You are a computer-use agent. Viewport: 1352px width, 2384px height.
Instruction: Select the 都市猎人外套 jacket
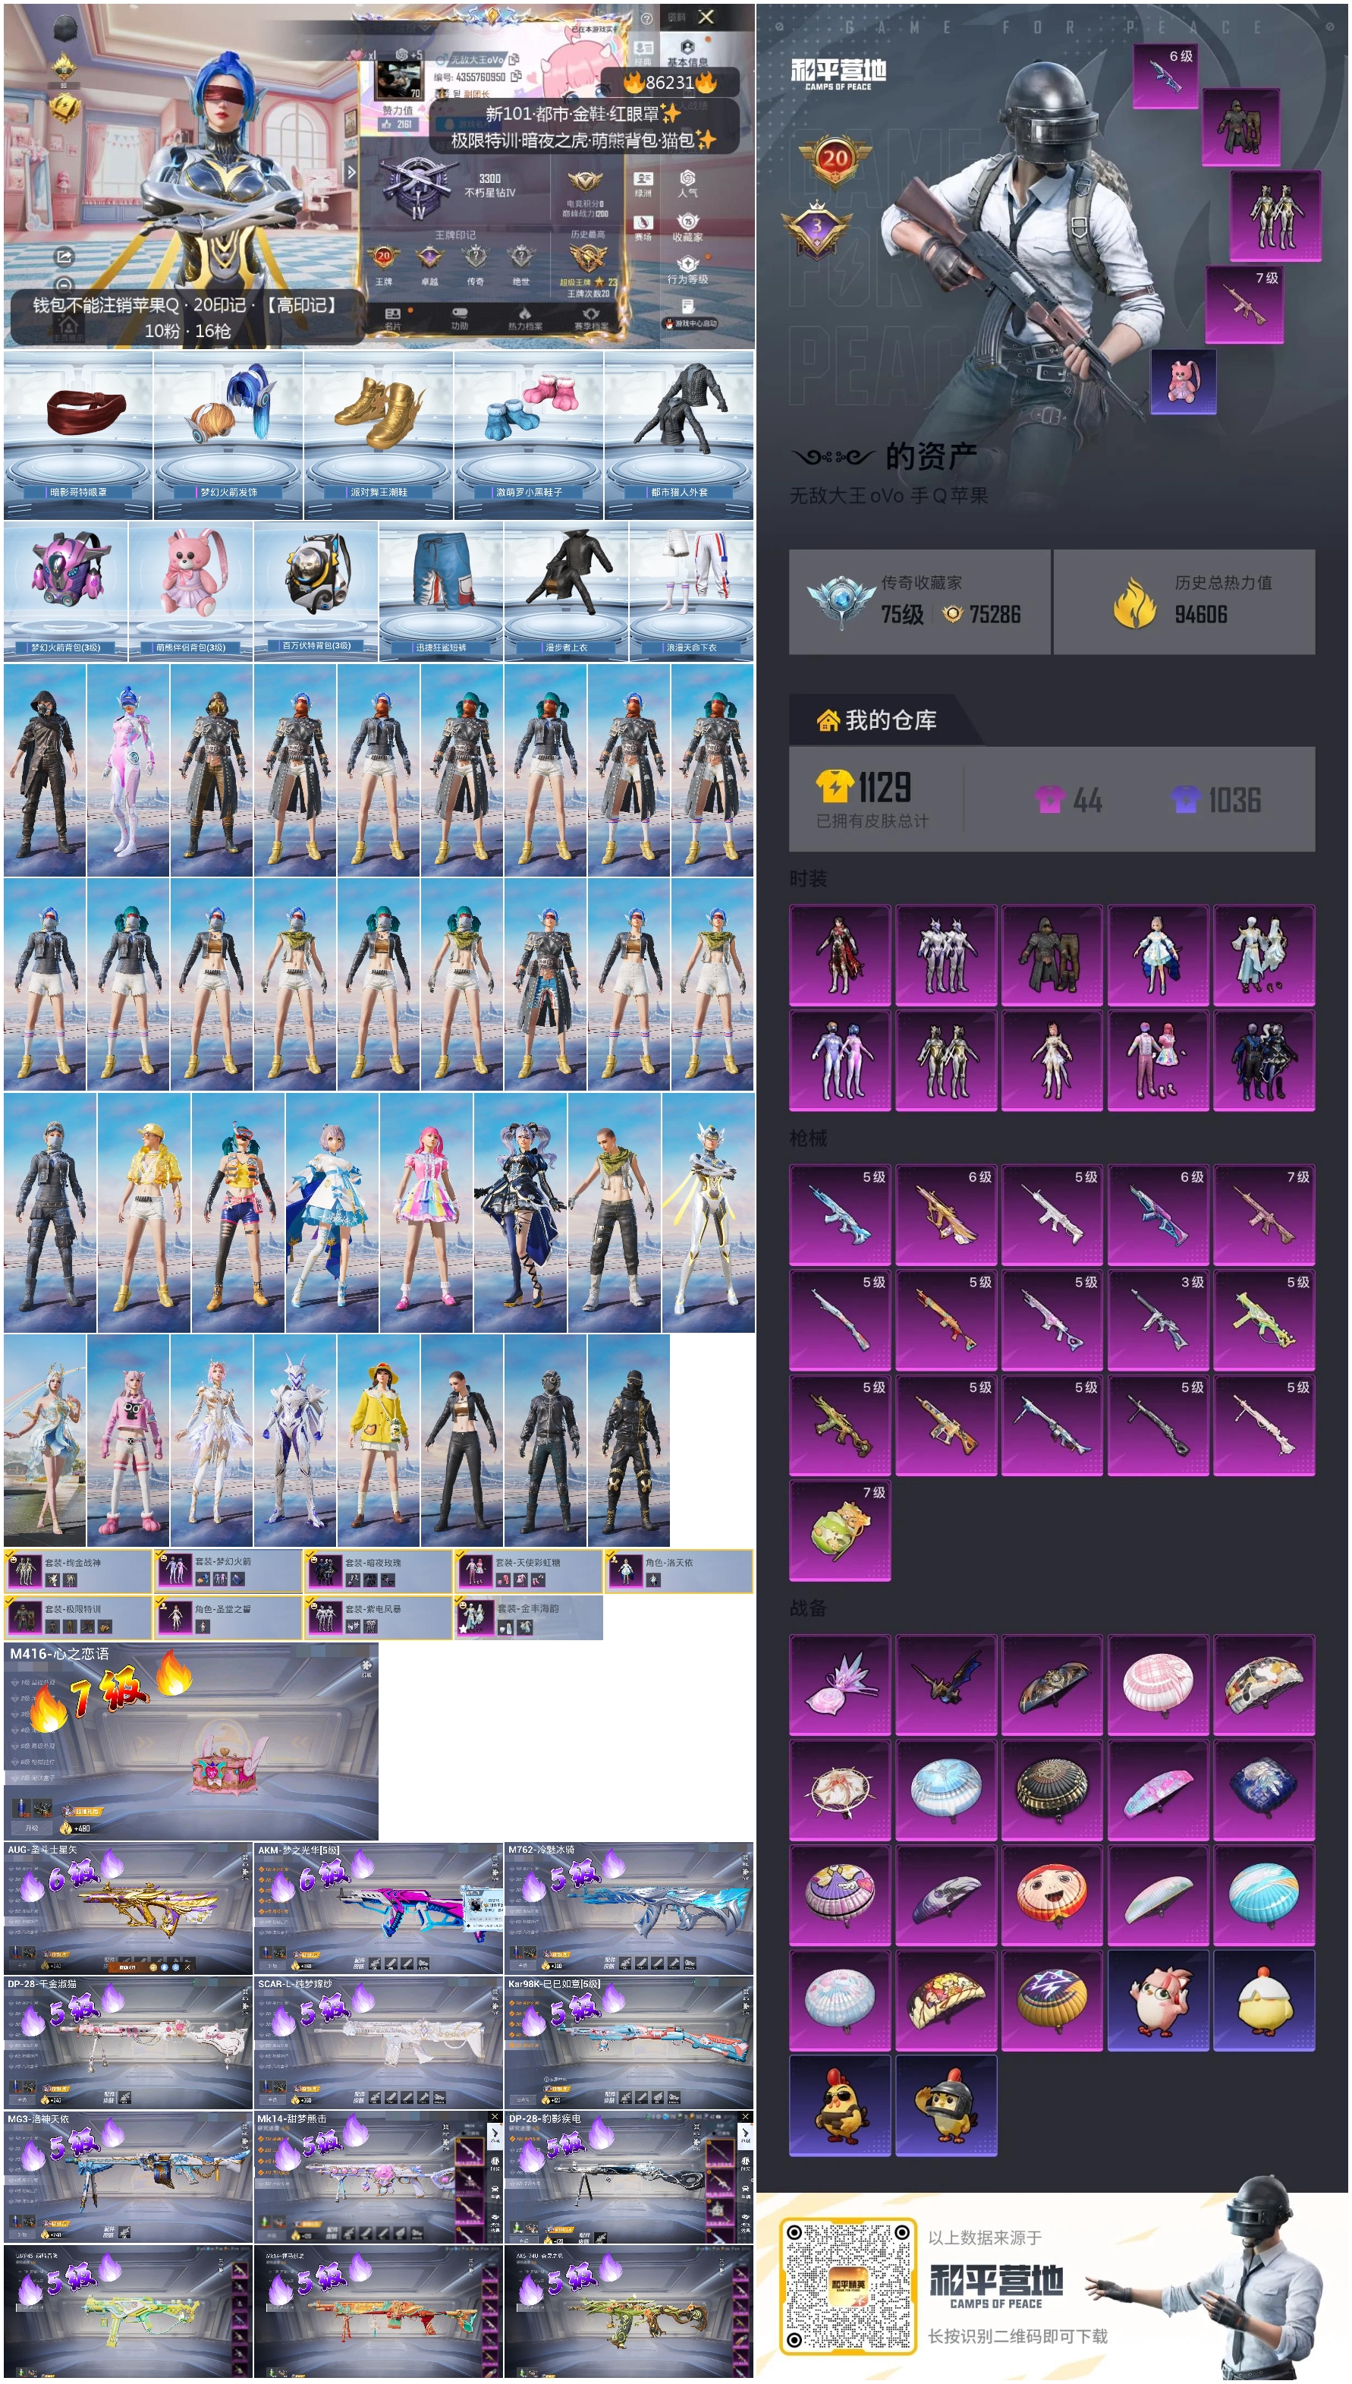[x=679, y=435]
